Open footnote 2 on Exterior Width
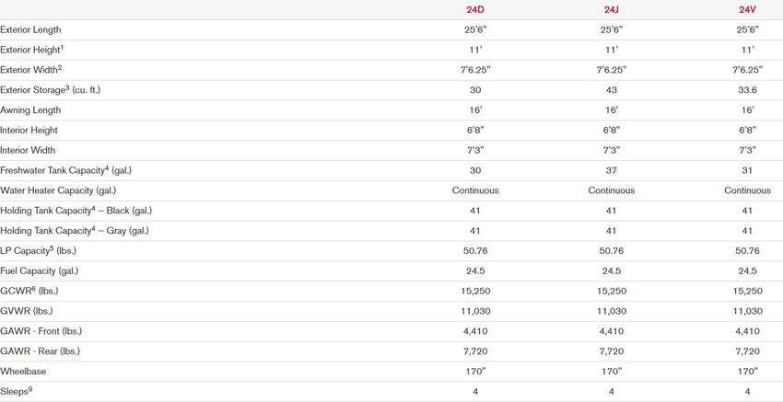This screenshot has width=783, height=402. click(60, 68)
